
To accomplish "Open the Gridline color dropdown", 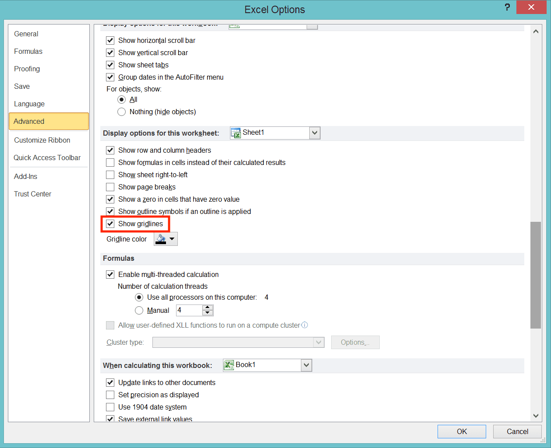I will pos(172,239).
